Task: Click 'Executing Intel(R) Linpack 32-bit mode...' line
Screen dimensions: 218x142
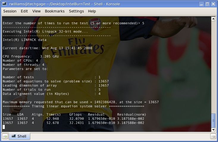Action: tap(45, 32)
